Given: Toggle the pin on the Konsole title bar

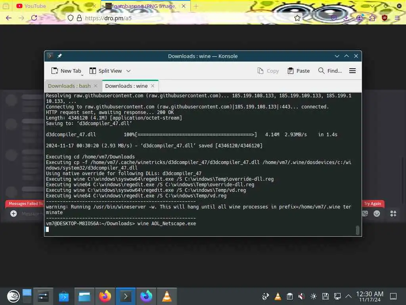Looking at the screenshot, I should click(59, 56).
